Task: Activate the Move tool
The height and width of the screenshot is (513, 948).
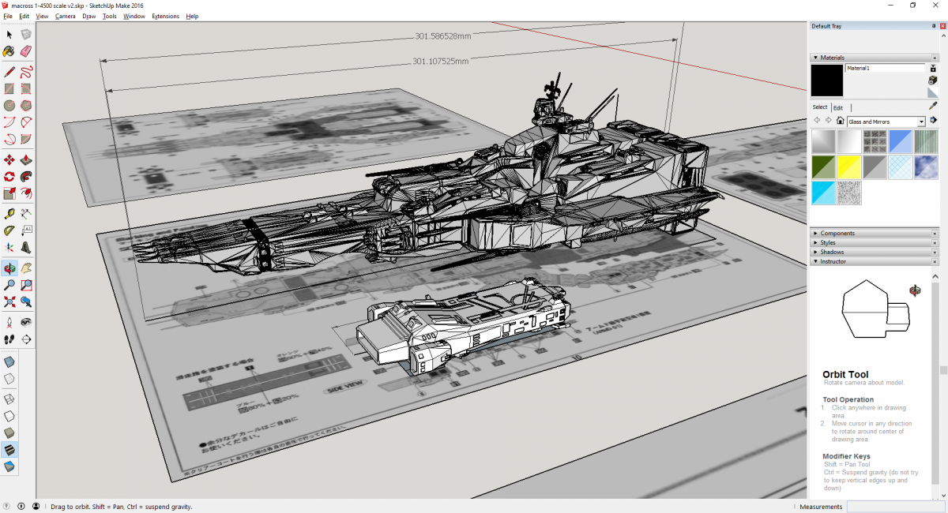Action: pyautogui.click(x=9, y=160)
